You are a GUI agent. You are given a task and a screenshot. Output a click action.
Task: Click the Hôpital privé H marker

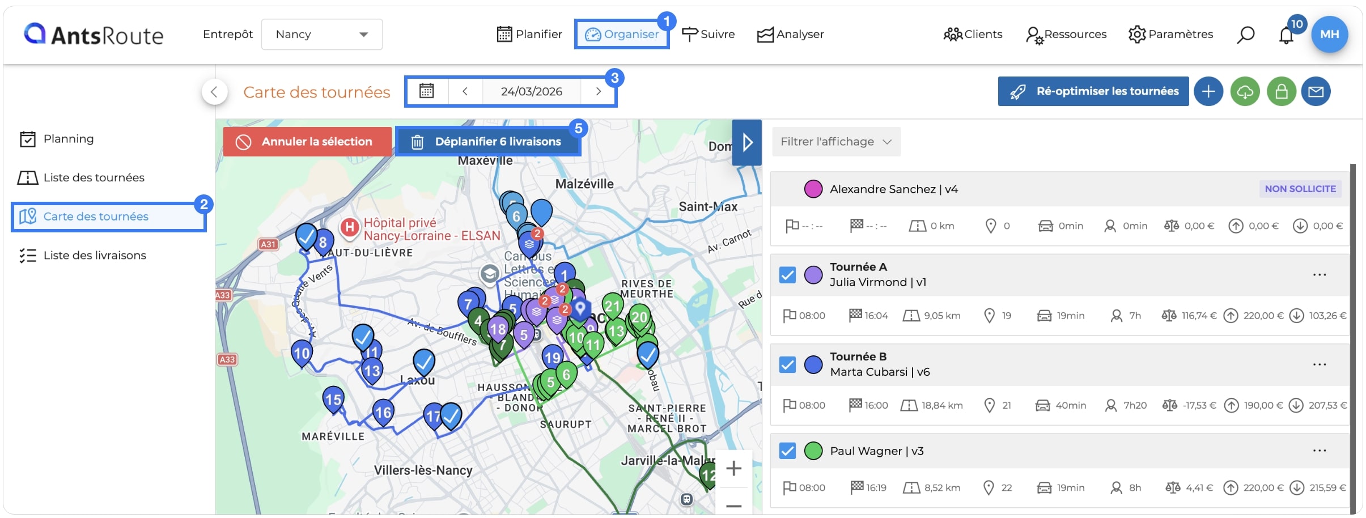pyautogui.click(x=350, y=228)
